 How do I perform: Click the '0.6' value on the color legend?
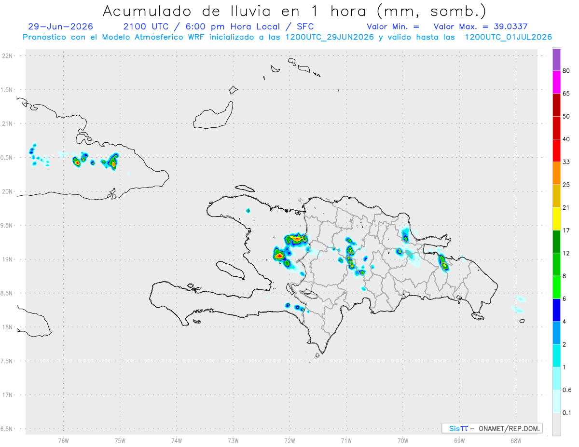(x=567, y=390)
